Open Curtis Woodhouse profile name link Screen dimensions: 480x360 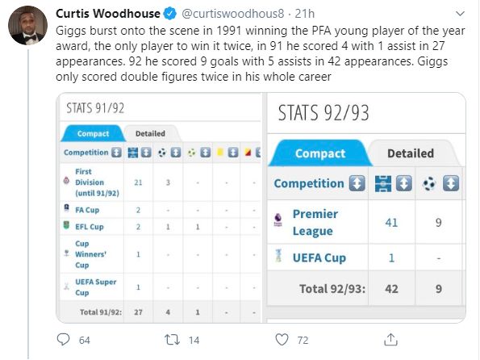coord(108,14)
